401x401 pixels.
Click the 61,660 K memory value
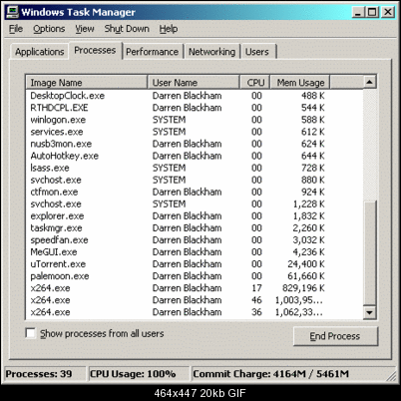point(306,276)
